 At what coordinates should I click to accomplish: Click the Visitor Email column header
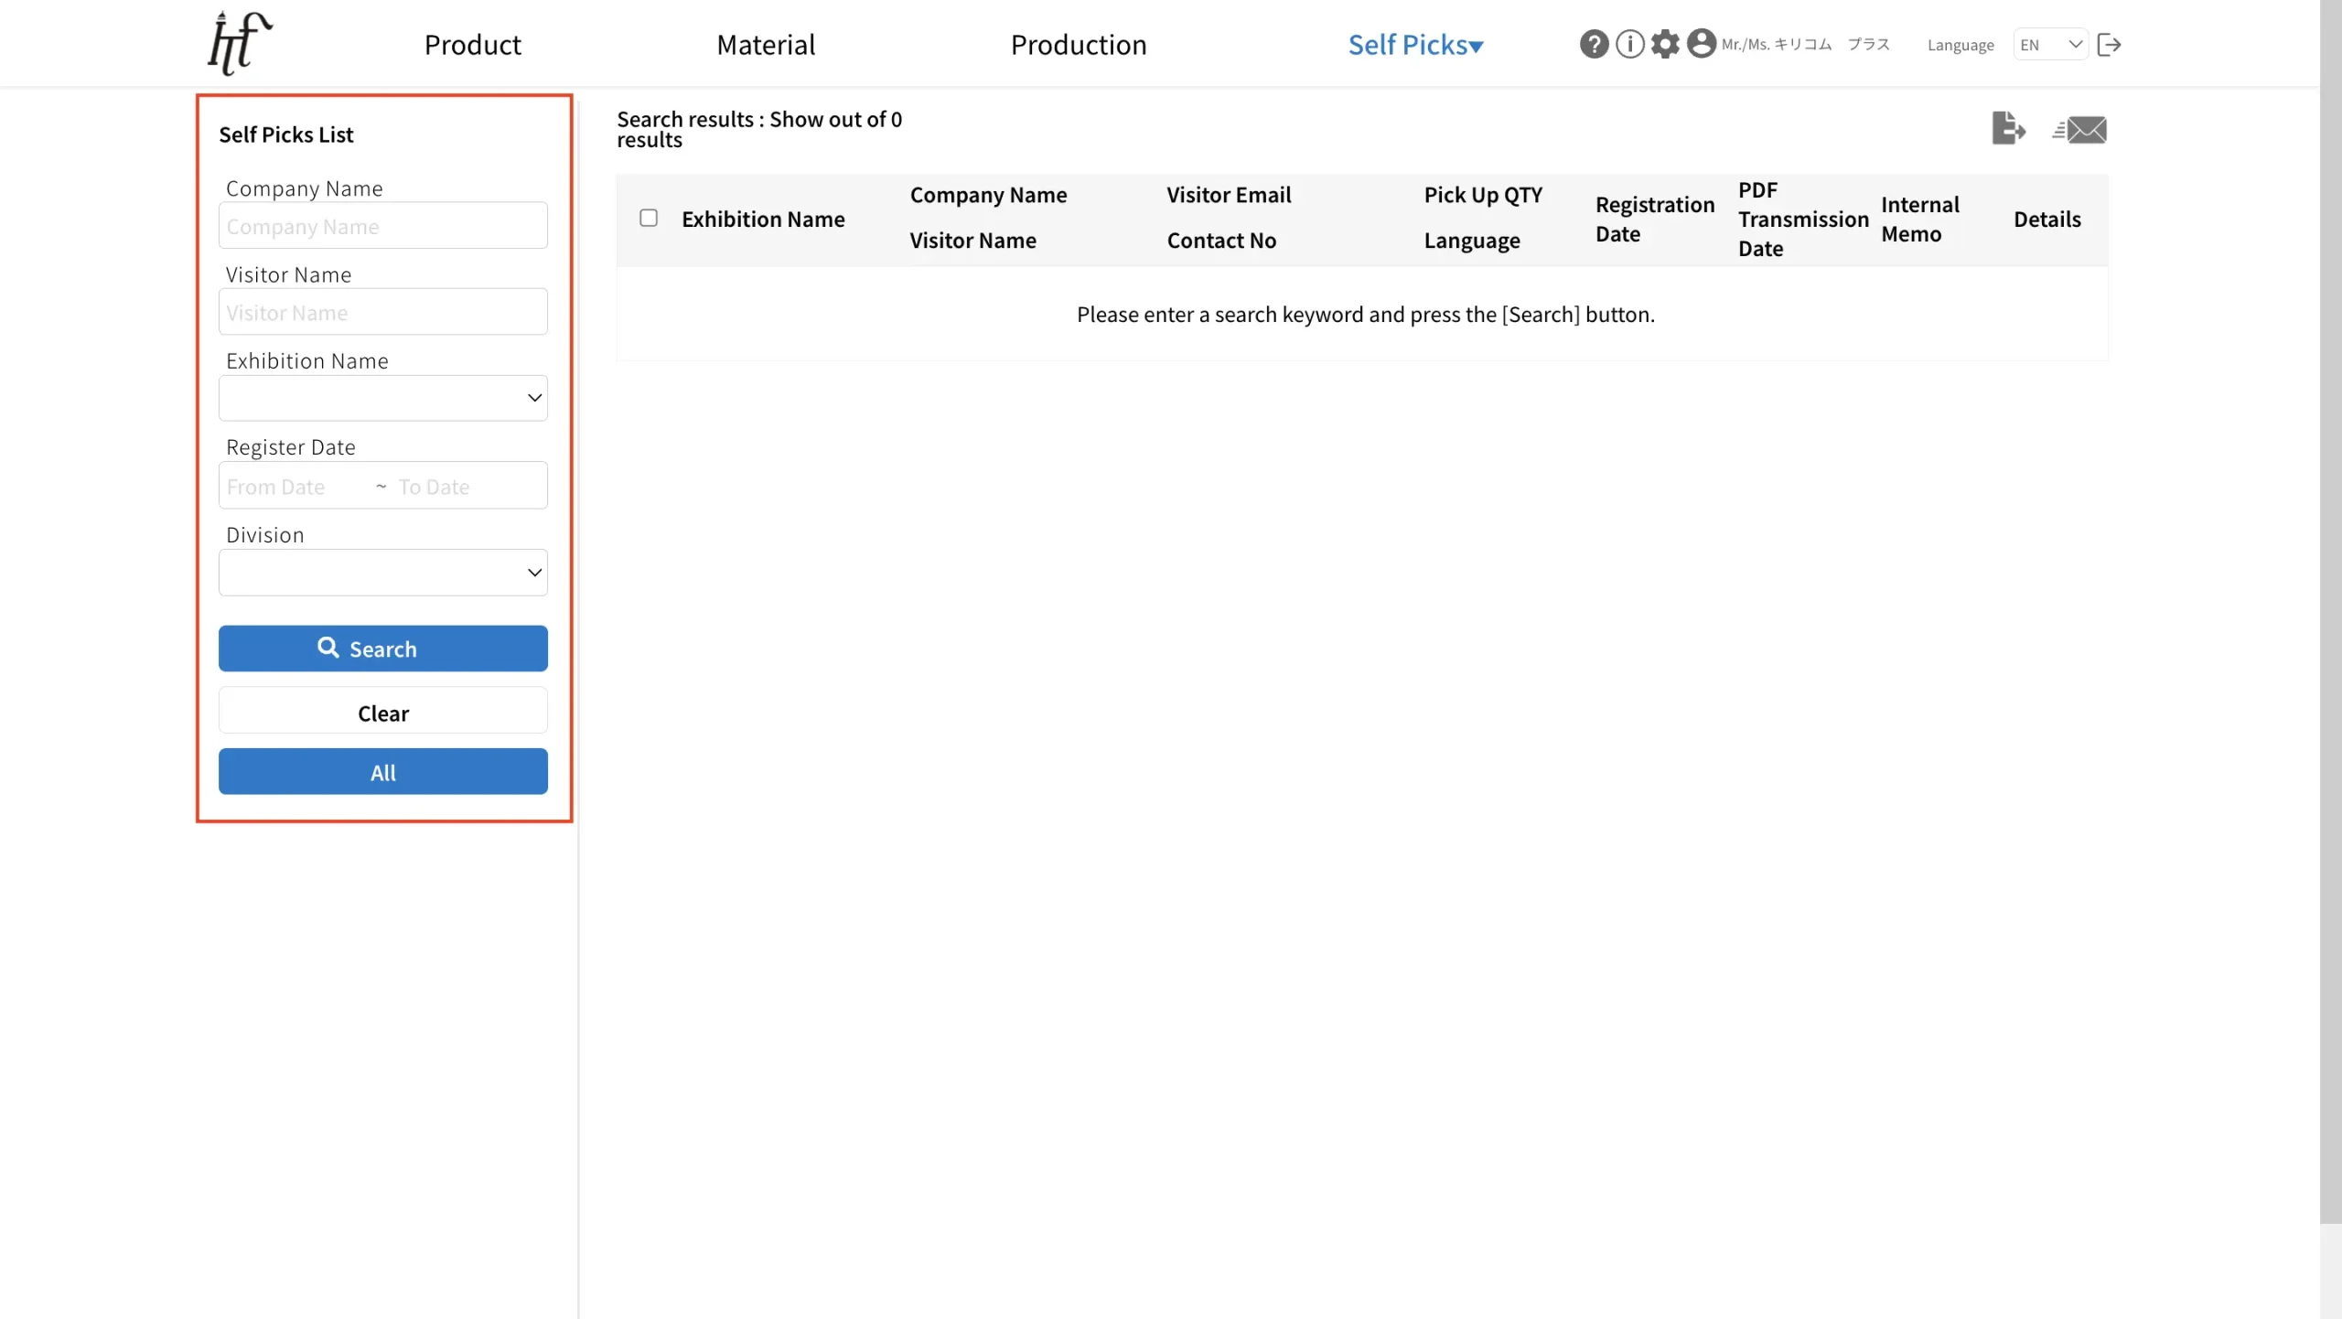[x=1229, y=195]
